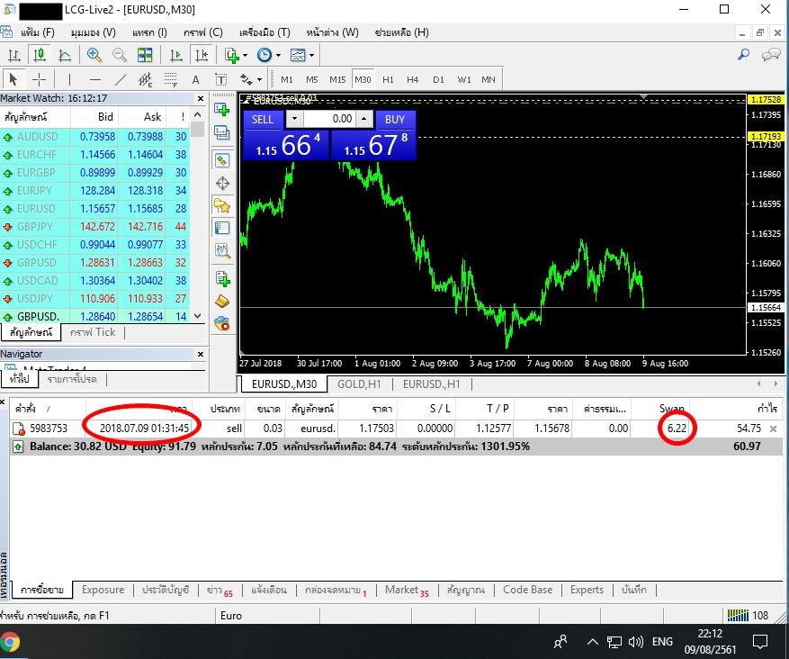Viewport: 789px width, 659px height.
Task: Open the Indicators list dropdown arrow
Action: (x=245, y=55)
